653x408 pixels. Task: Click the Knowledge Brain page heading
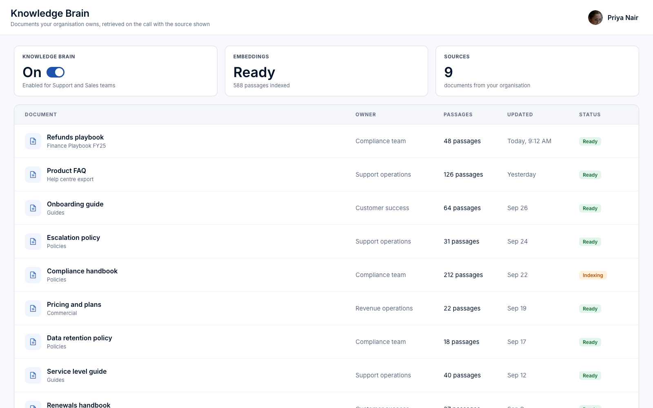coord(50,13)
